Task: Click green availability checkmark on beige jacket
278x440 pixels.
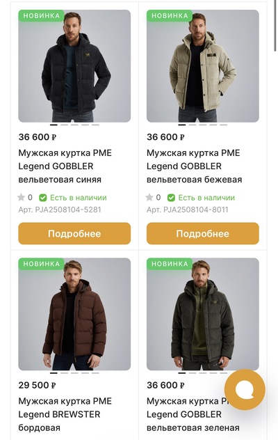Action: point(171,198)
